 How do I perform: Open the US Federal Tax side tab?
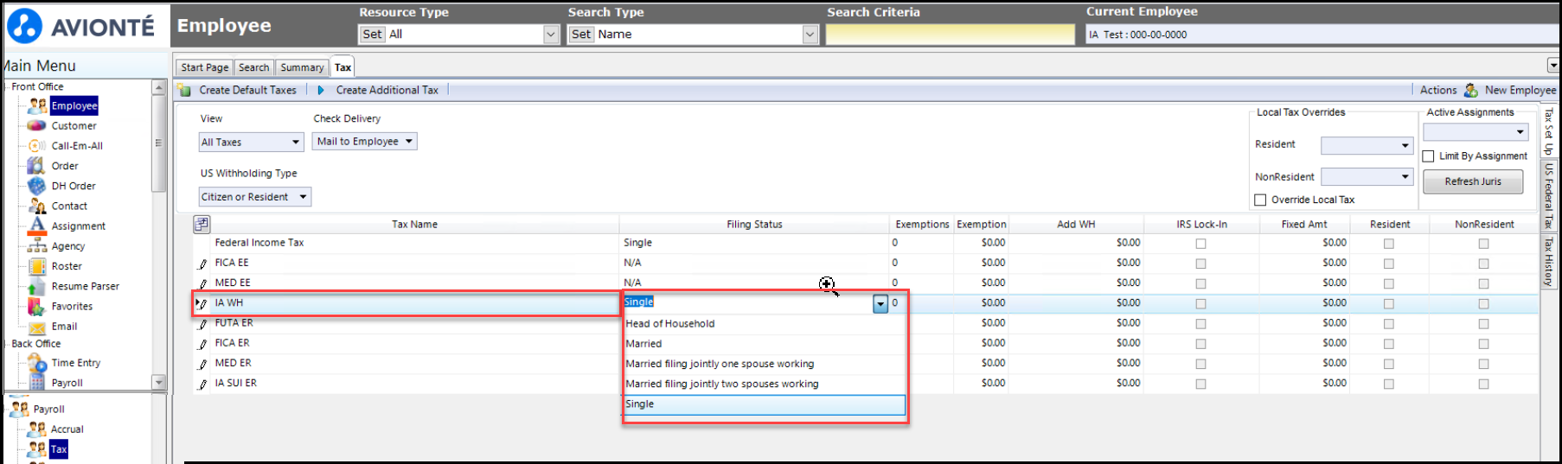tap(1548, 195)
